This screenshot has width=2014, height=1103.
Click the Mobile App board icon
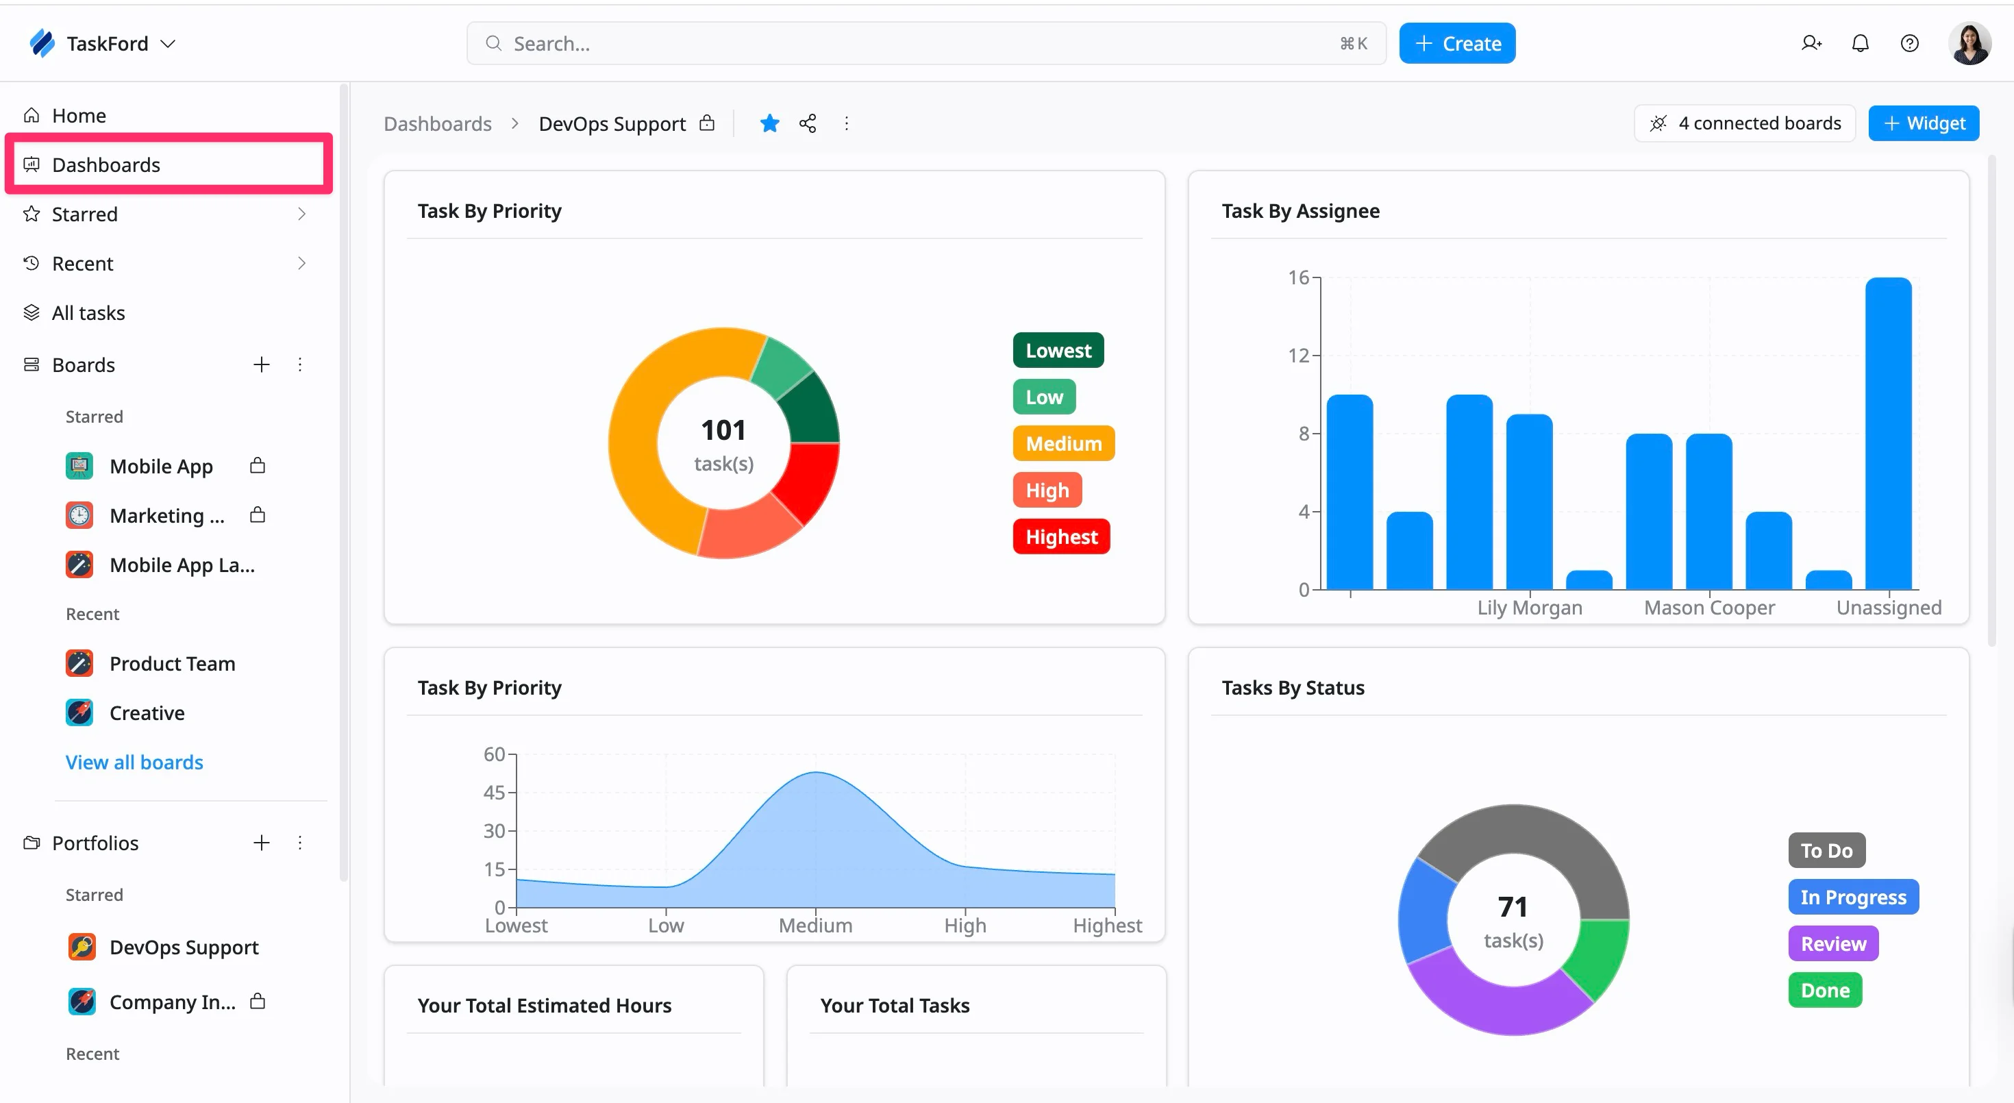79,467
